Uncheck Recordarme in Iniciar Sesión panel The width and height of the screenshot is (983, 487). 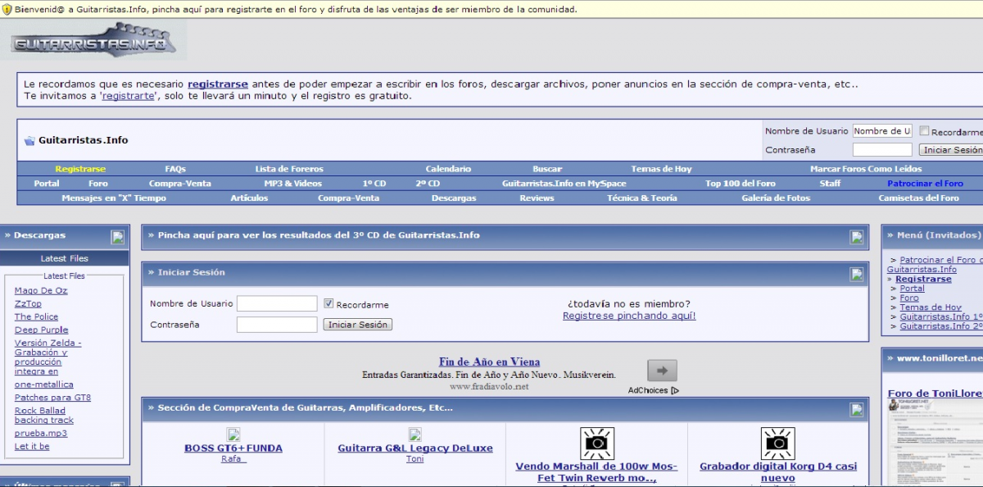pyautogui.click(x=328, y=303)
